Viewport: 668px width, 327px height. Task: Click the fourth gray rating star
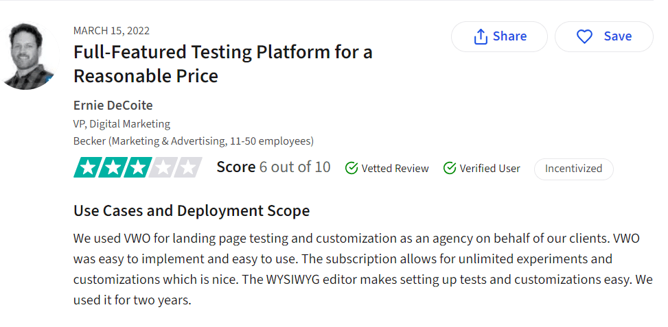tap(163, 167)
